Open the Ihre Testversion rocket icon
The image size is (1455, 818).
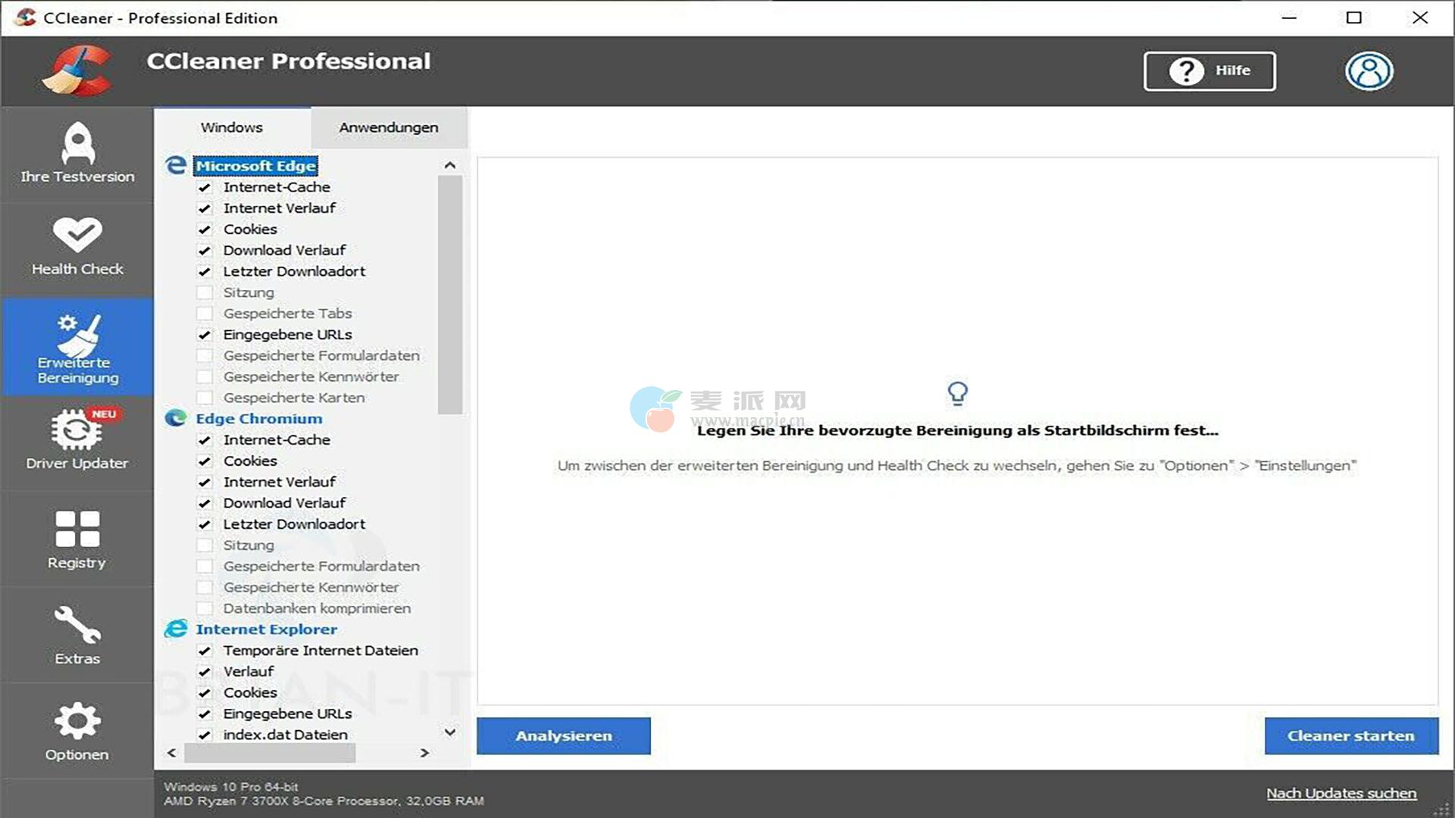(x=77, y=142)
